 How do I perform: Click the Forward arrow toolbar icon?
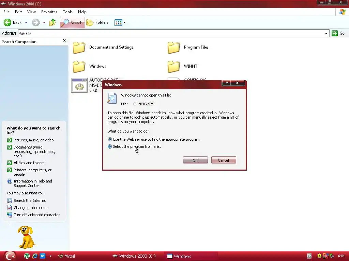click(35, 22)
